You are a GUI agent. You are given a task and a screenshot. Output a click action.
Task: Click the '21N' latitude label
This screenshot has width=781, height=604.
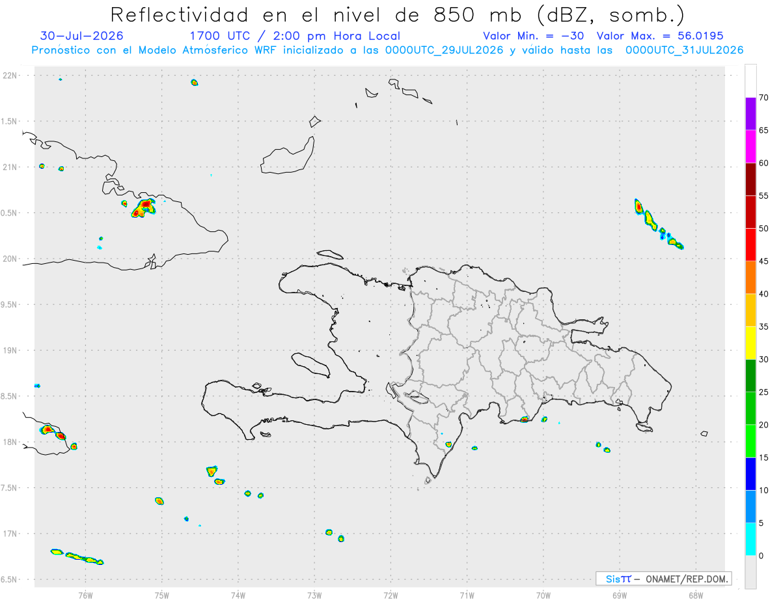pos(10,167)
